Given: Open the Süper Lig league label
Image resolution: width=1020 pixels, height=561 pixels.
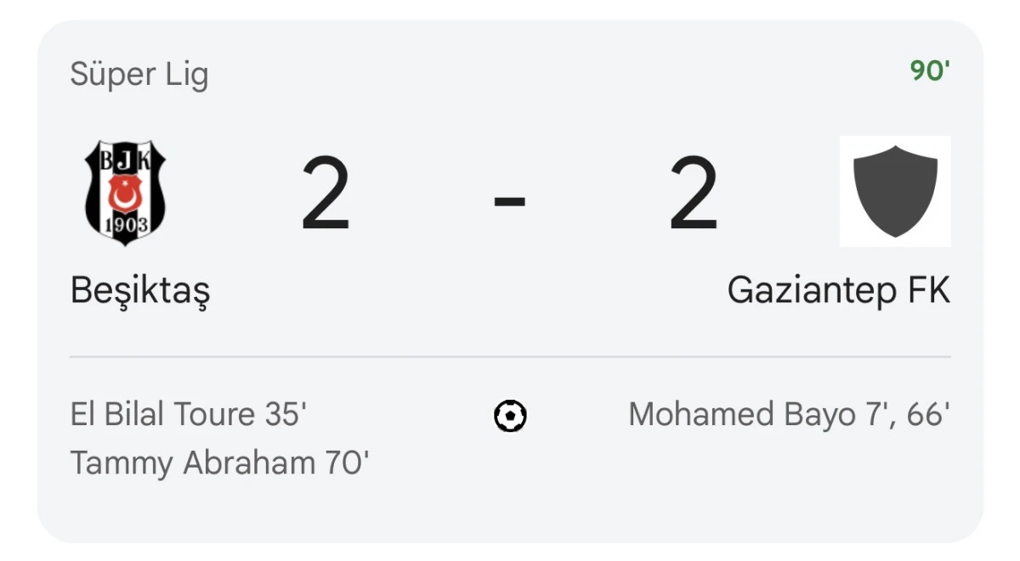Looking at the screenshot, I should 139,75.
